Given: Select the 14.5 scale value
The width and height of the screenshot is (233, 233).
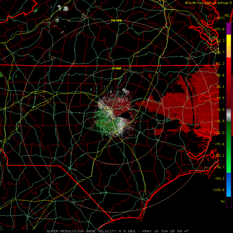Looking at the screenshot, I should point(220,98).
